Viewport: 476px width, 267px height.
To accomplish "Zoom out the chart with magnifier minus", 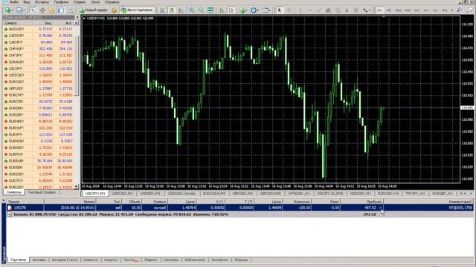I will (201, 10).
